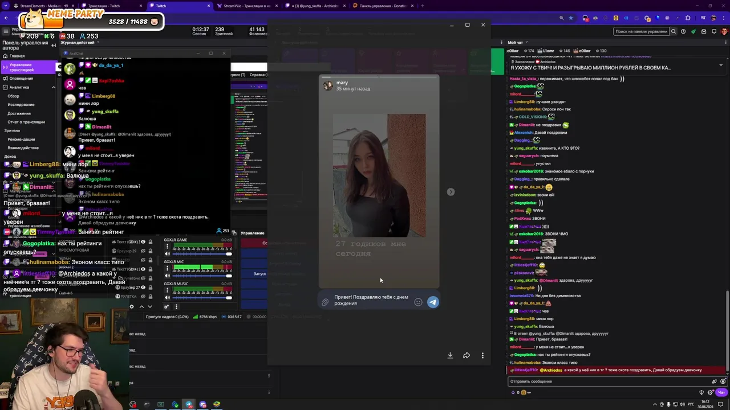Share the story with the forward arrow
This screenshot has height=410, width=730.
coord(467,355)
